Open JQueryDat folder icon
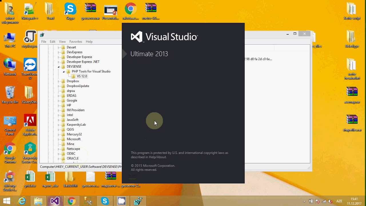Screen dimensions: 366x206 tap(30, 95)
